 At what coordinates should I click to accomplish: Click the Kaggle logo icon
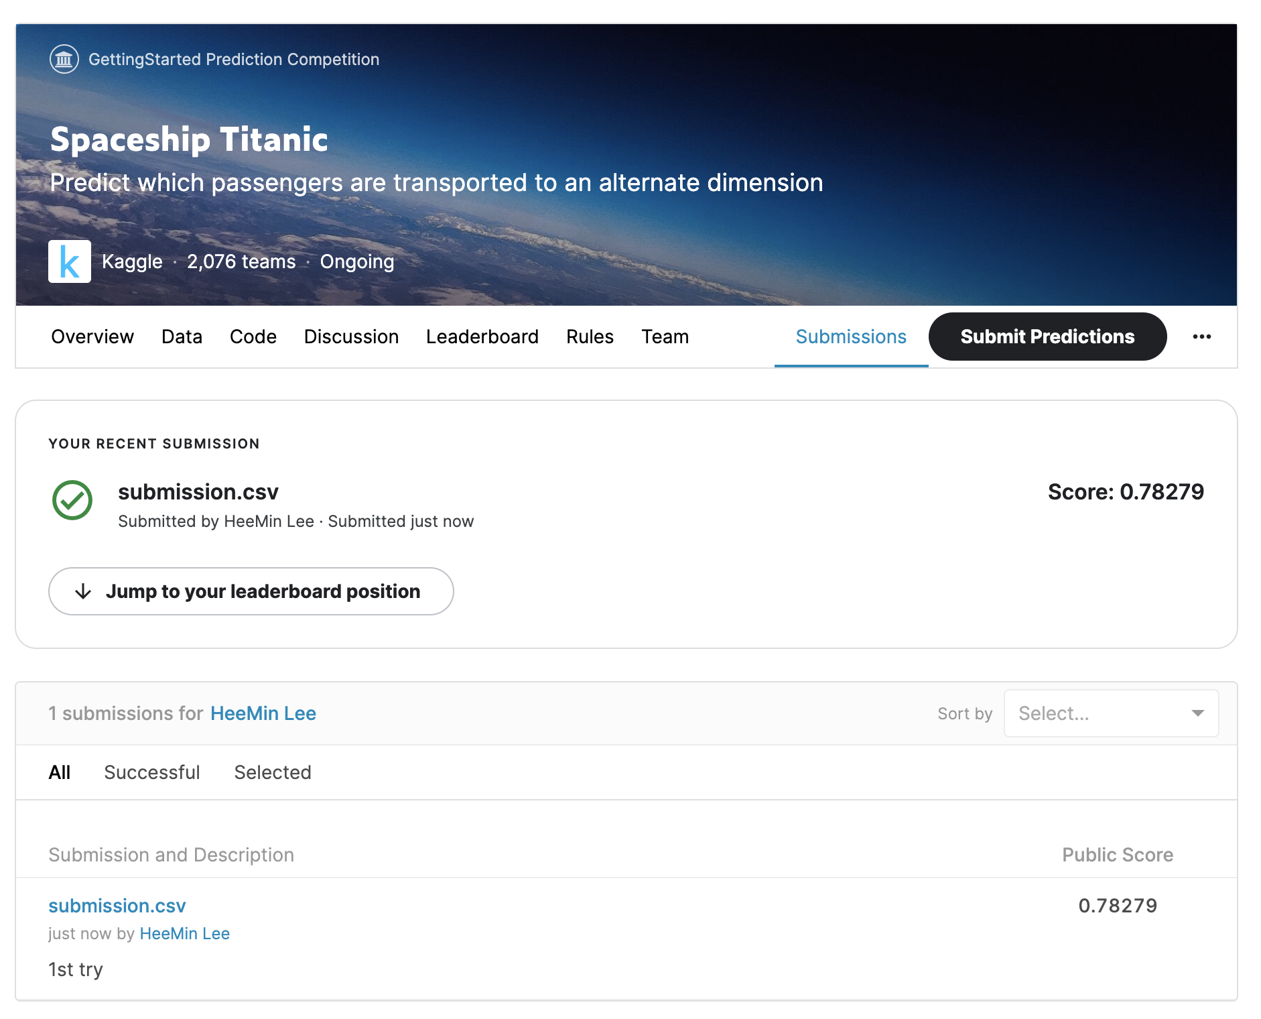pyautogui.click(x=70, y=261)
